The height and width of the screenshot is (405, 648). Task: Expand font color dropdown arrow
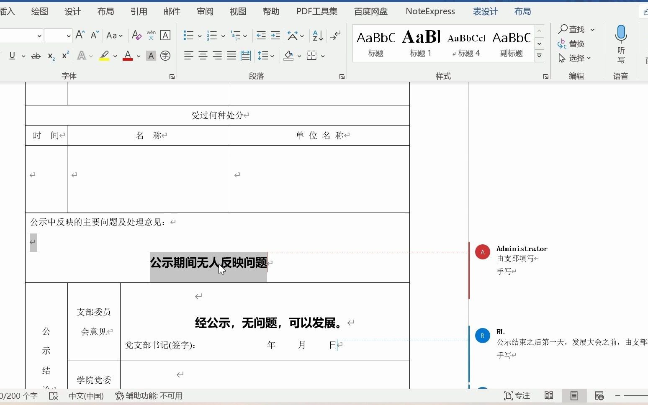(139, 56)
